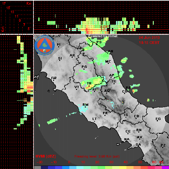Click the '5' altitude axis label
The width and height of the screenshot is (169, 169).
coord(29,29)
